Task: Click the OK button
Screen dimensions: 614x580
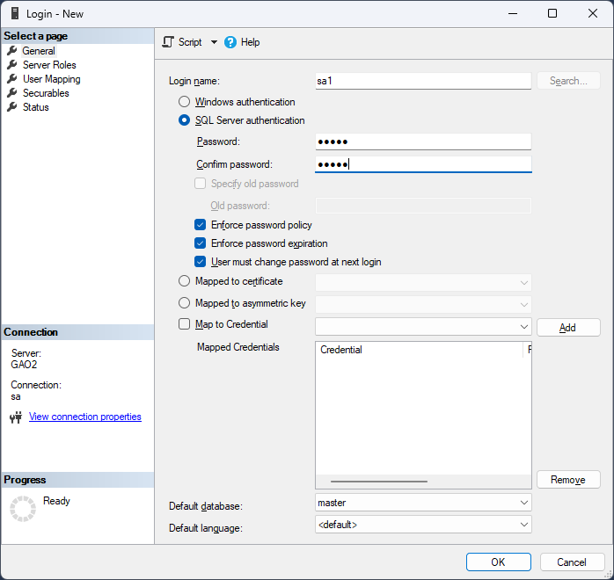Action: [499, 562]
